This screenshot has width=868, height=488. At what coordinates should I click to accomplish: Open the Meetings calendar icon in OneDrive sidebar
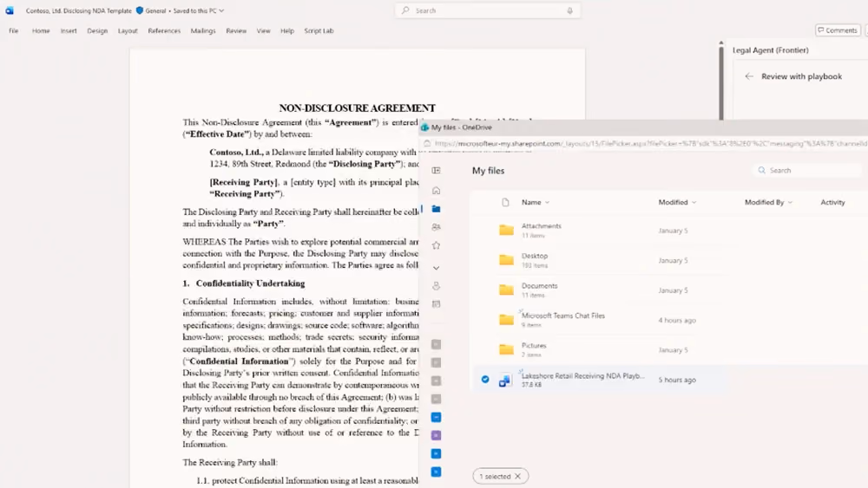(437, 304)
